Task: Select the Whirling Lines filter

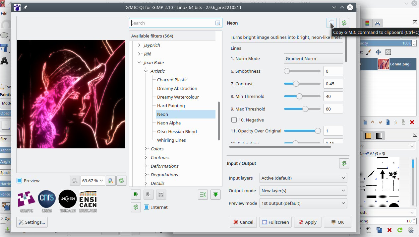Action: [x=171, y=140]
